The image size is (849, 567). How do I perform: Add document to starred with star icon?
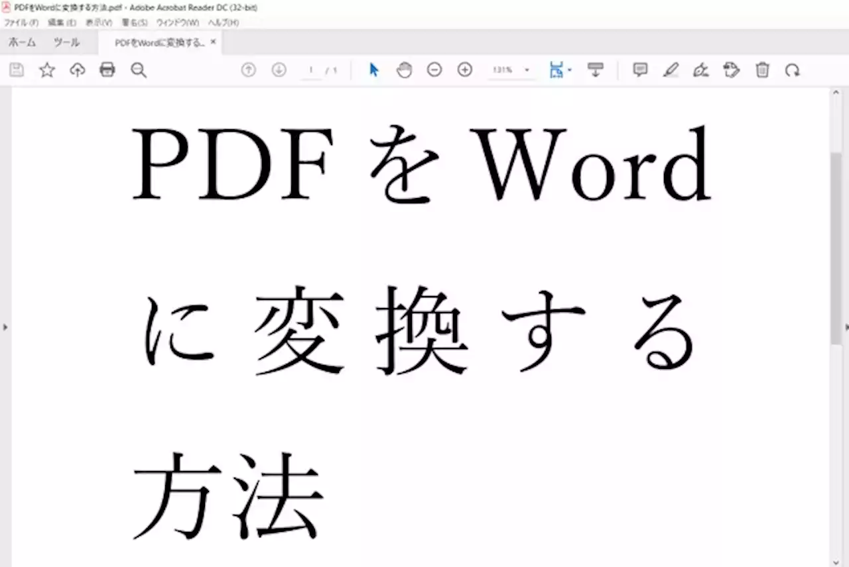coord(47,70)
